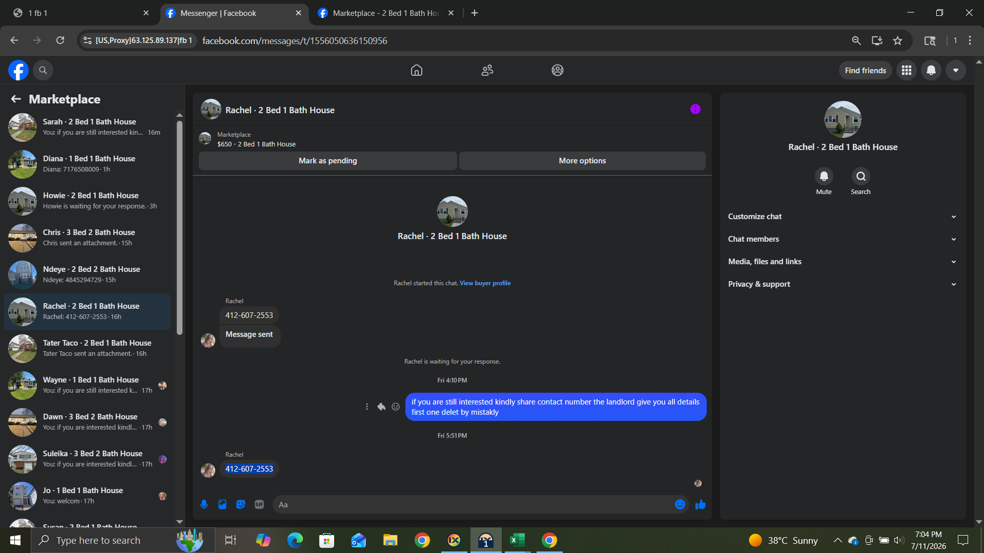Open Sarah · 2 Bed 1 Bath House chat
984x553 pixels.
click(87, 127)
